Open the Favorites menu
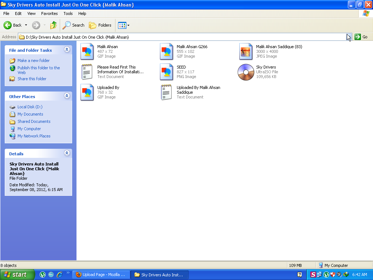 click(x=50, y=13)
